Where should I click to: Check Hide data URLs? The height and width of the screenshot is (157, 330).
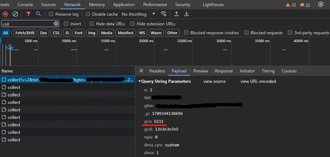coord(92,24)
